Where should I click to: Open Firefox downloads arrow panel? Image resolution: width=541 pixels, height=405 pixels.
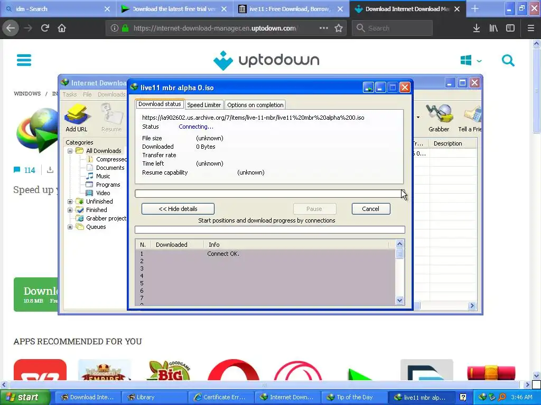(477, 28)
